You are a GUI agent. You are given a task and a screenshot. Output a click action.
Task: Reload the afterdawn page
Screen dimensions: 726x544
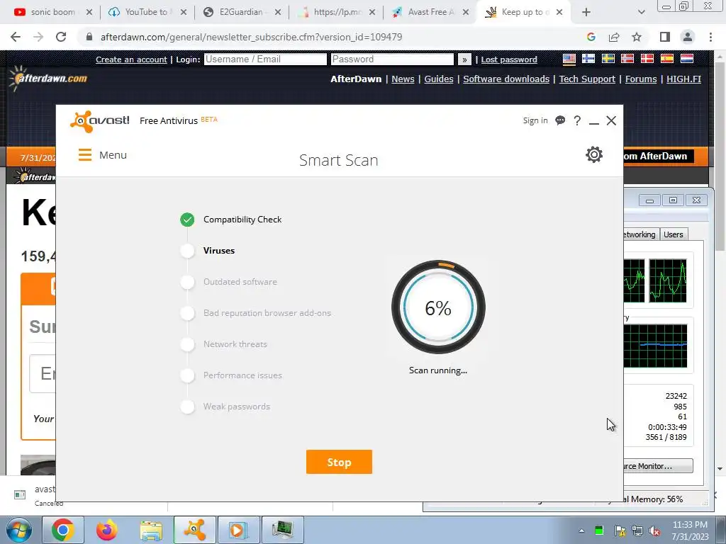(61, 37)
